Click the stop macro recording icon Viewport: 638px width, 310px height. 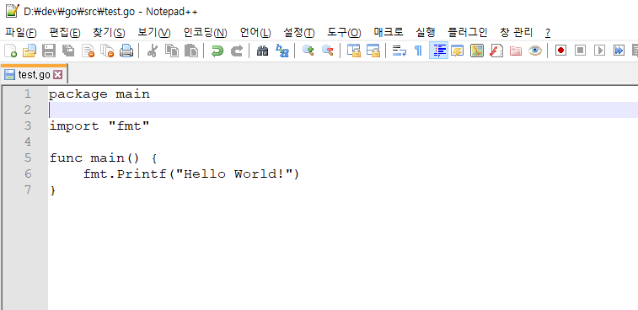pos(580,51)
